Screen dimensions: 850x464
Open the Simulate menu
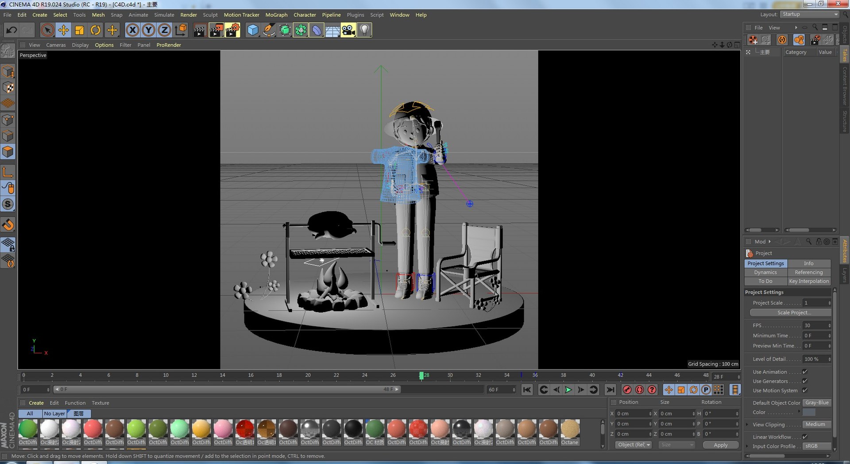point(164,15)
